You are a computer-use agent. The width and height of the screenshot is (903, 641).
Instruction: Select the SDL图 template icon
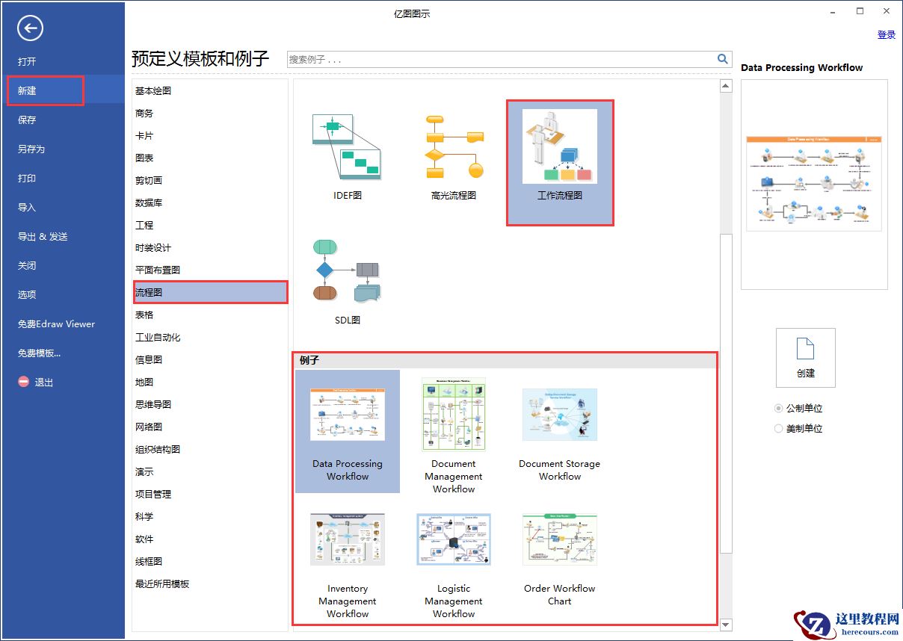point(345,273)
